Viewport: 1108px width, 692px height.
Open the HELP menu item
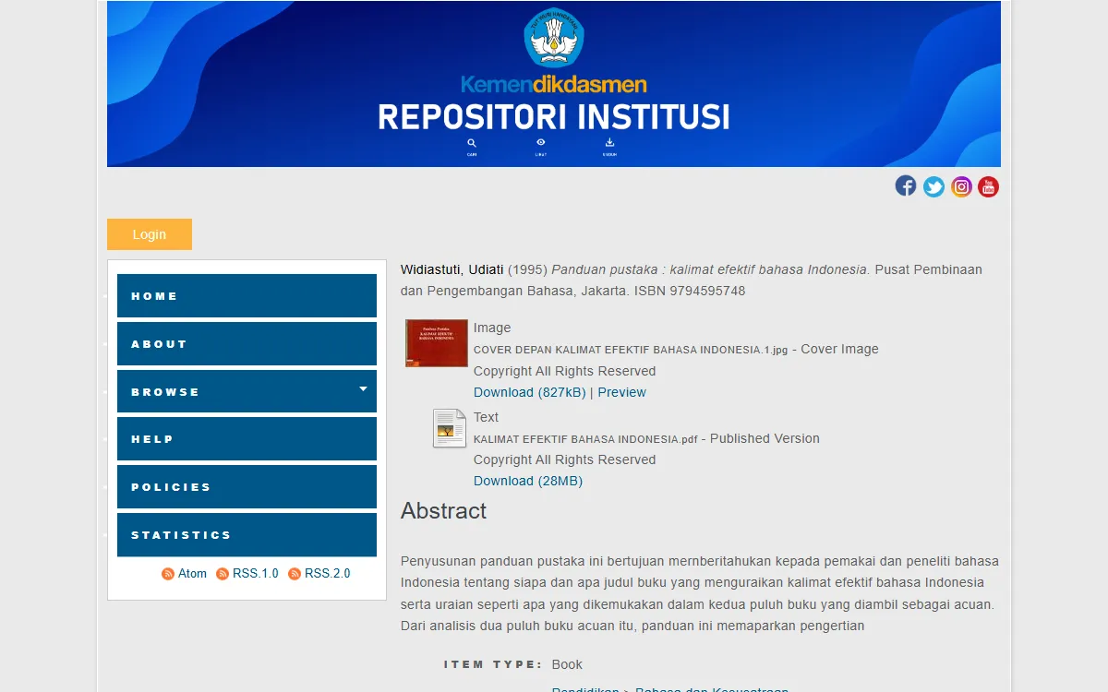click(247, 439)
